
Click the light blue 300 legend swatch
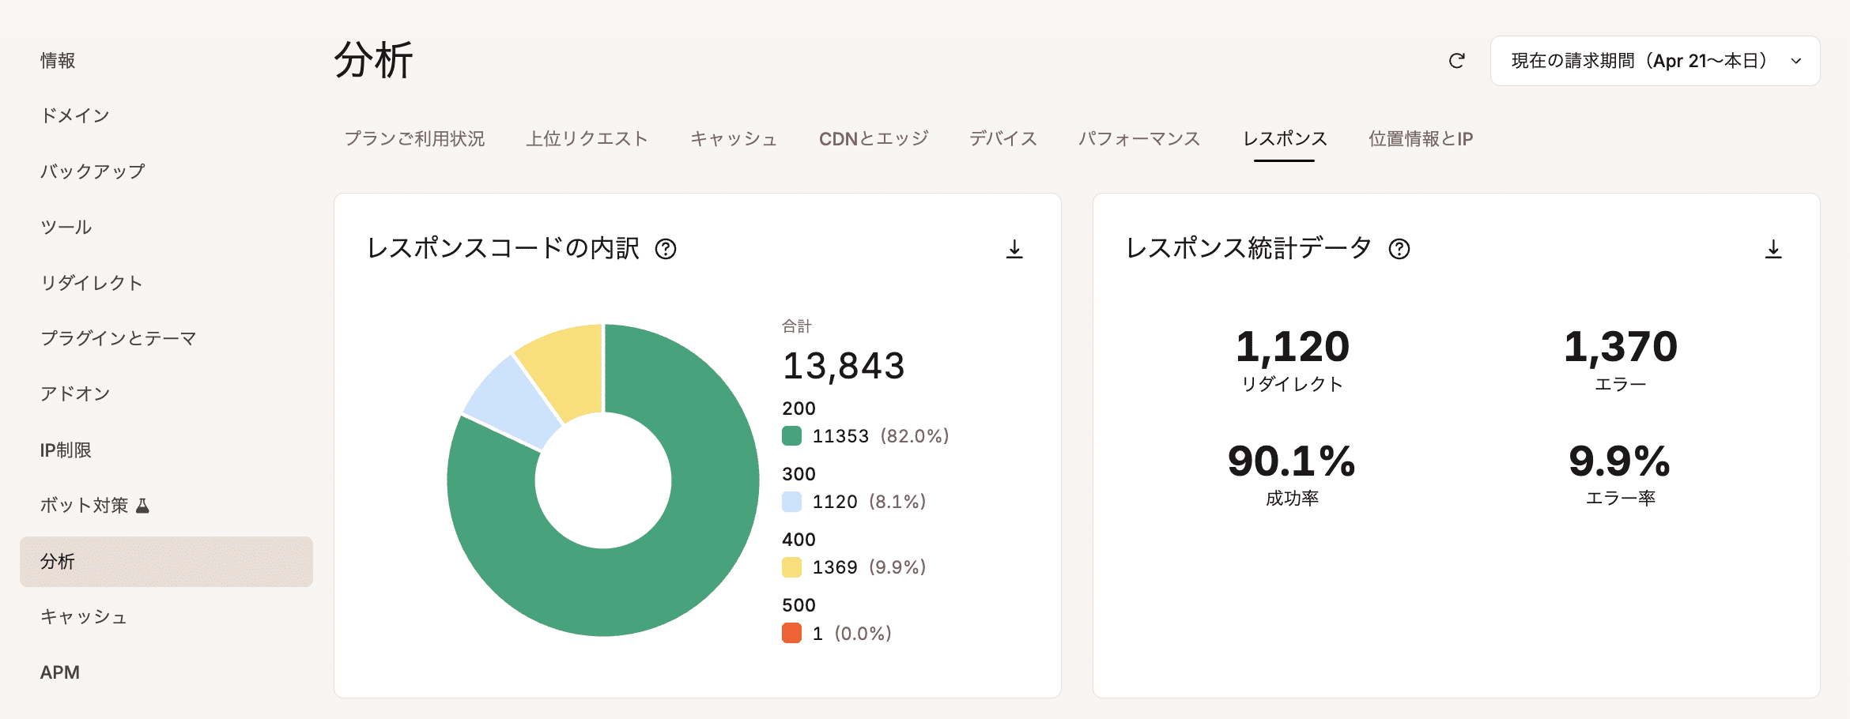(x=791, y=502)
